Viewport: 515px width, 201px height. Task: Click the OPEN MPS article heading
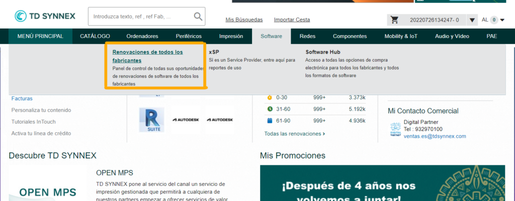[x=115, y=172]
